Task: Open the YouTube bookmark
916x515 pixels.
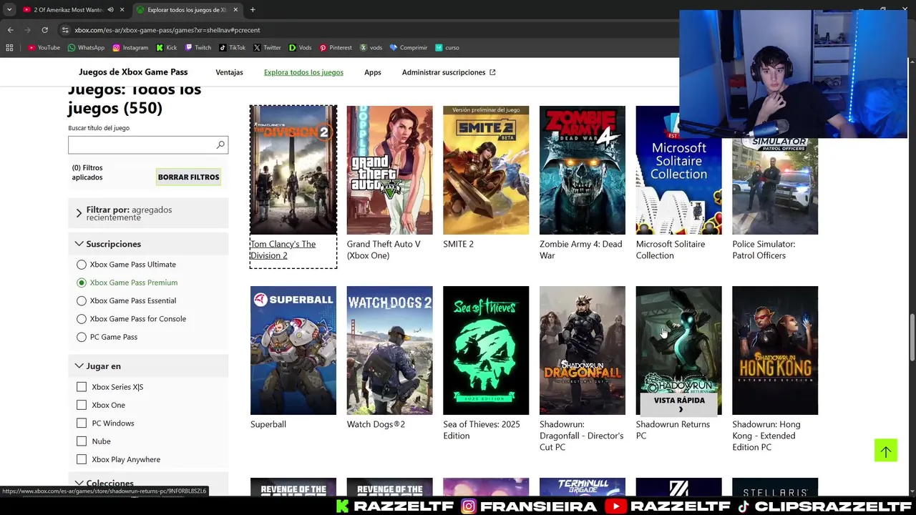Action: (x=44, y=48)
